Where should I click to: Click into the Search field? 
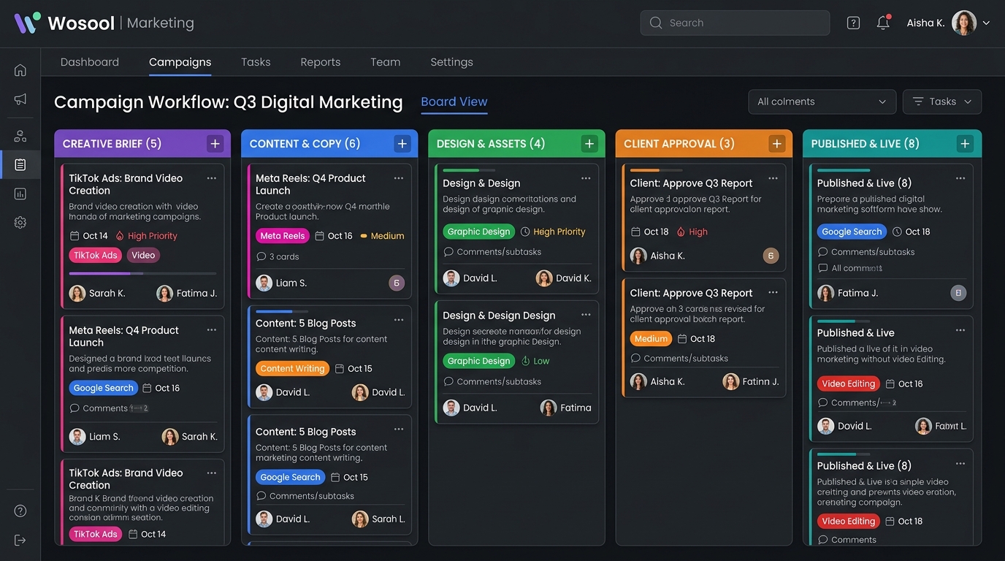735,23
